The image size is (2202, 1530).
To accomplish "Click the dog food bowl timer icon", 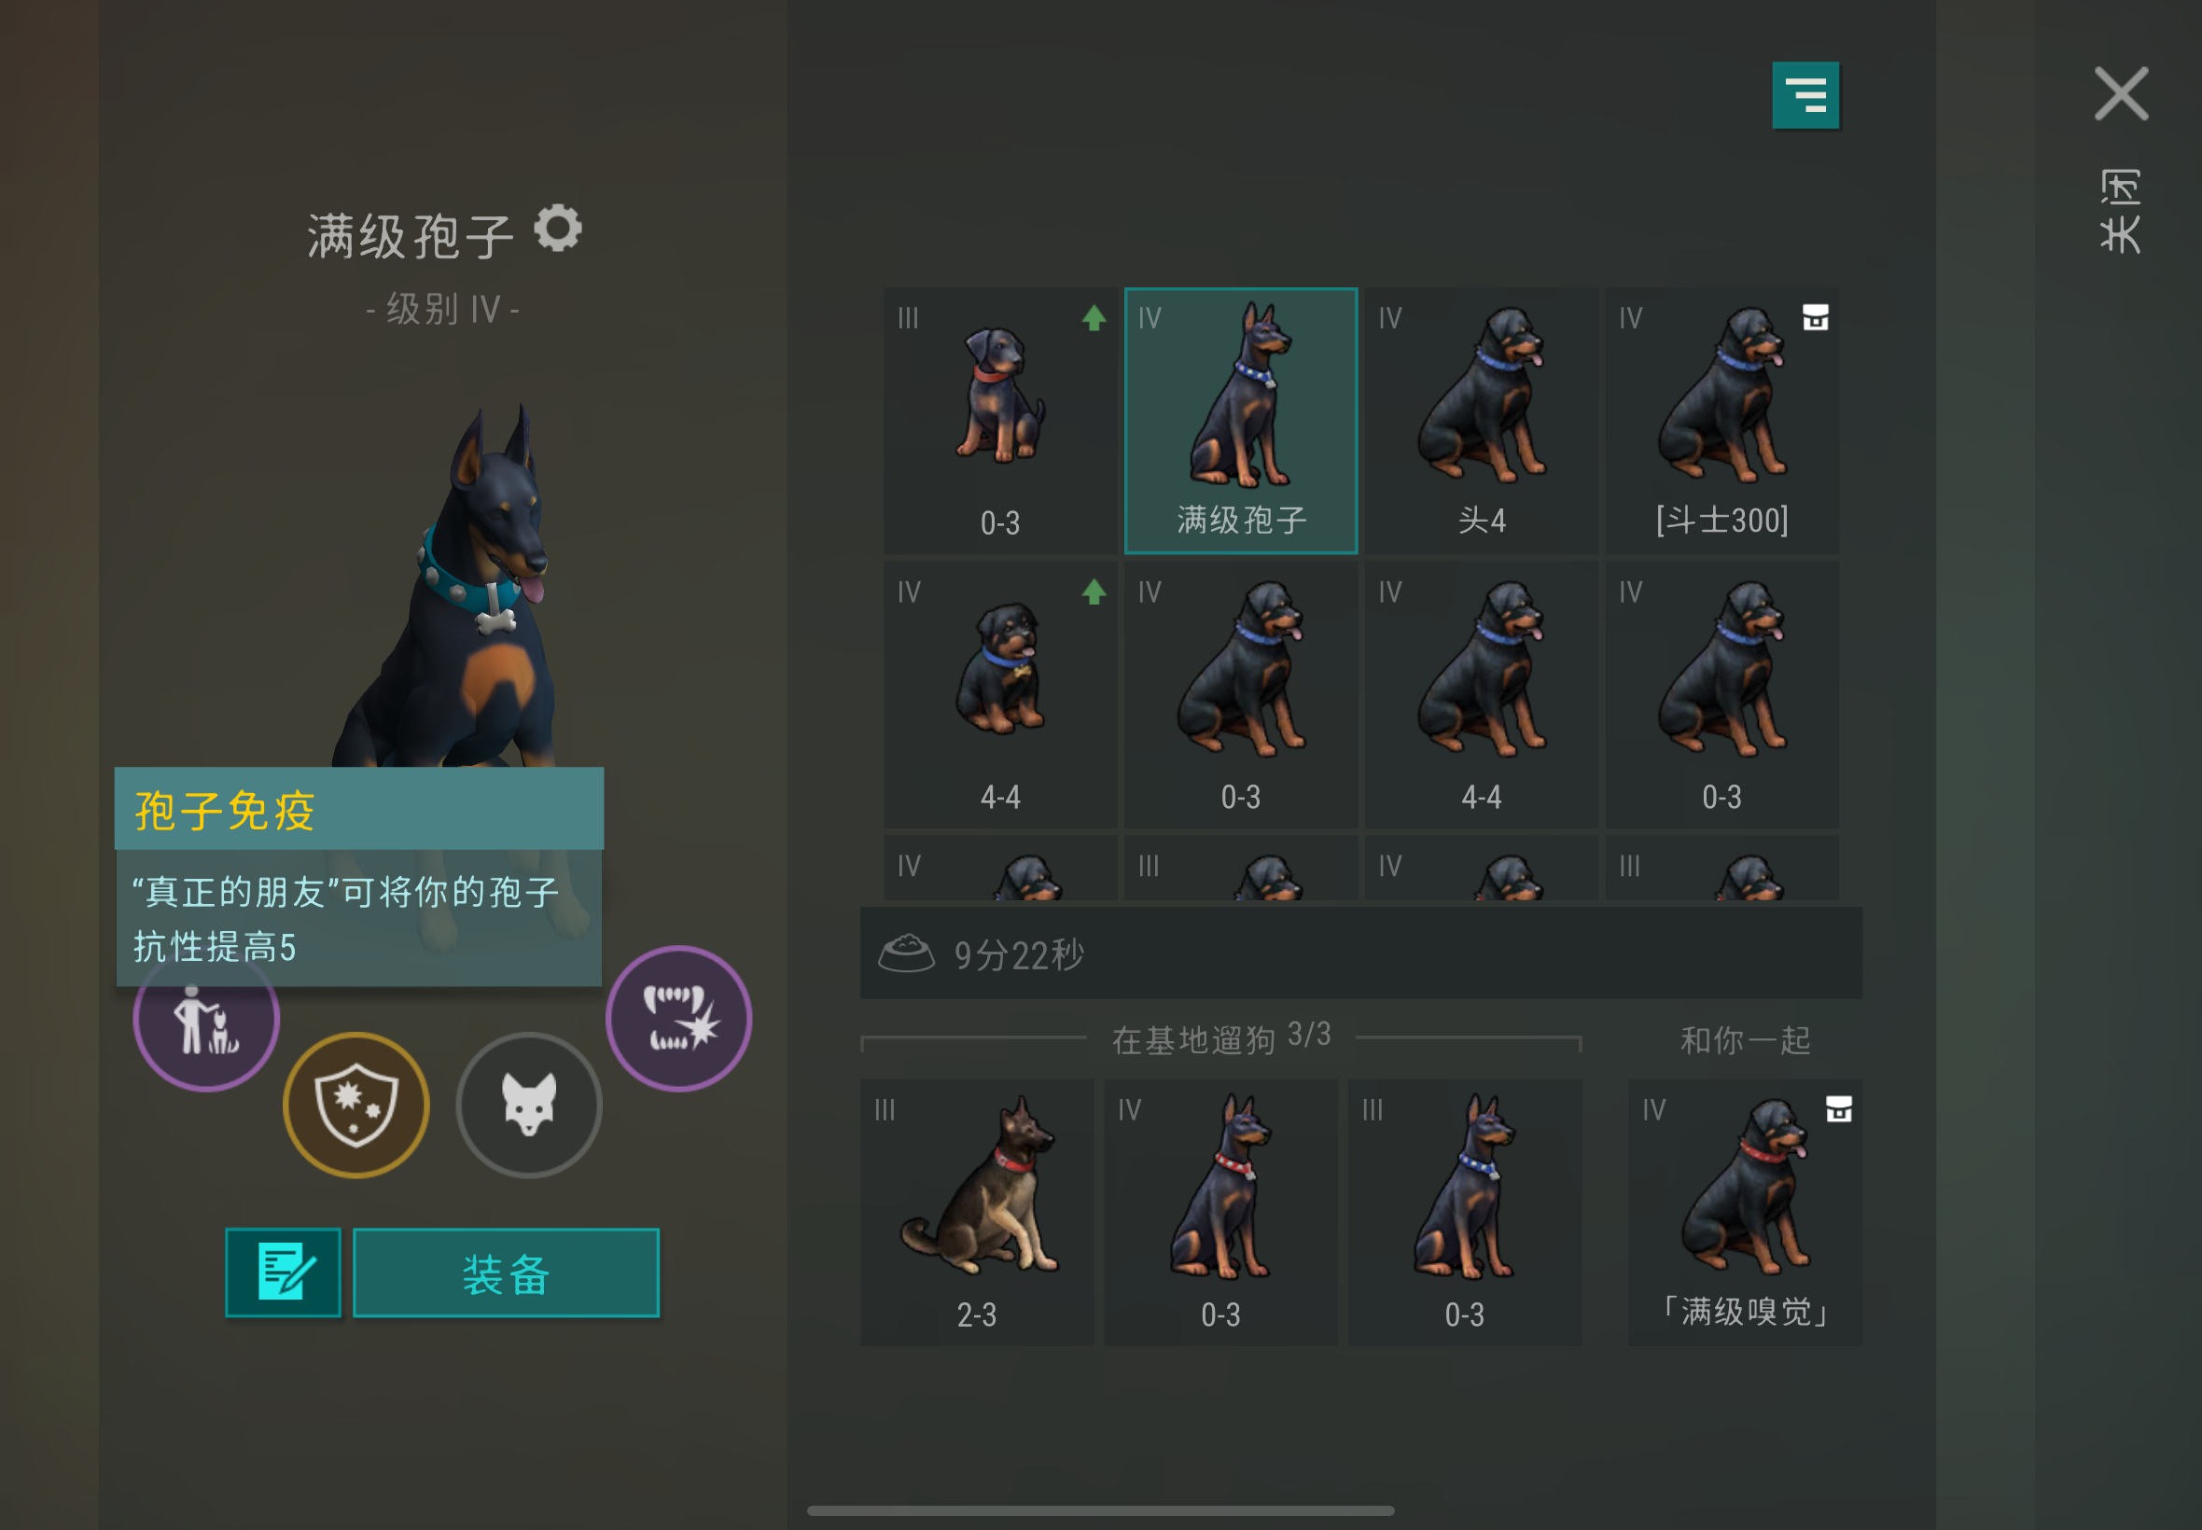I will coord(906,953).
